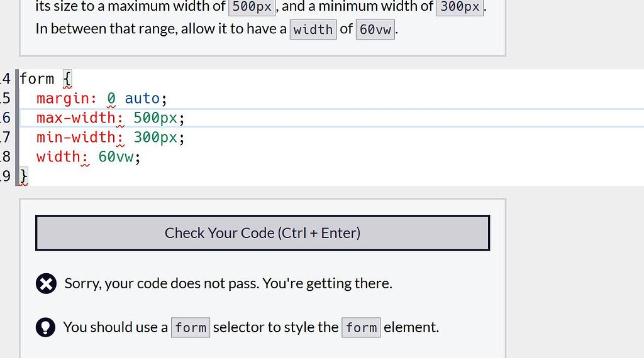Screen dimensions: 644x358
Task: Click the auto keyword in the margin line
Action: (142, 99)
